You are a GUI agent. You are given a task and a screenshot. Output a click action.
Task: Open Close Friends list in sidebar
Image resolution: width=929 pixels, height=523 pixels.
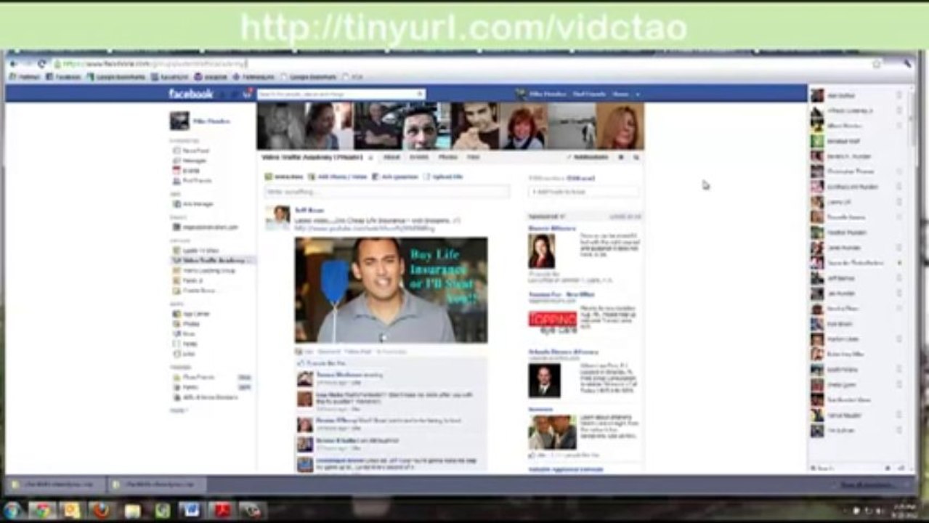(x=195, y=378)
